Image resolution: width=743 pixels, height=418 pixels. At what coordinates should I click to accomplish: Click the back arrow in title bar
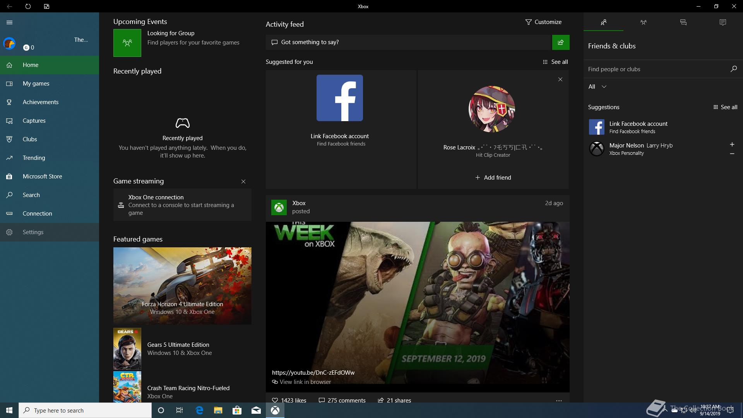pos(9,6)
